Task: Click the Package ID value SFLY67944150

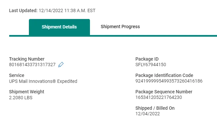Action: (151, 65)
